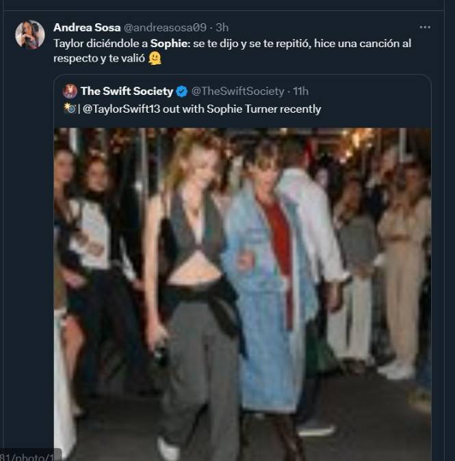
Task: Click the 3h tweet timestamp
Action: [x=222, y=27]
